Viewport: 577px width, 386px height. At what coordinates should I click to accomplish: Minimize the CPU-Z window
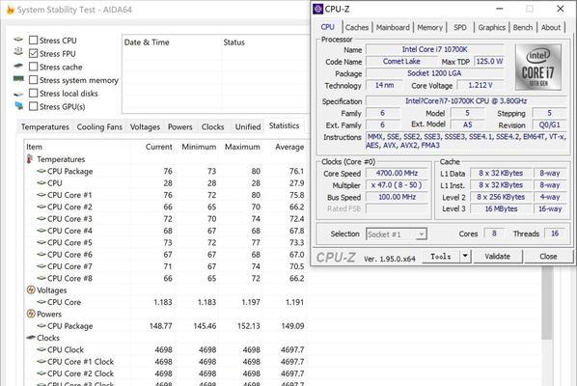500,9
